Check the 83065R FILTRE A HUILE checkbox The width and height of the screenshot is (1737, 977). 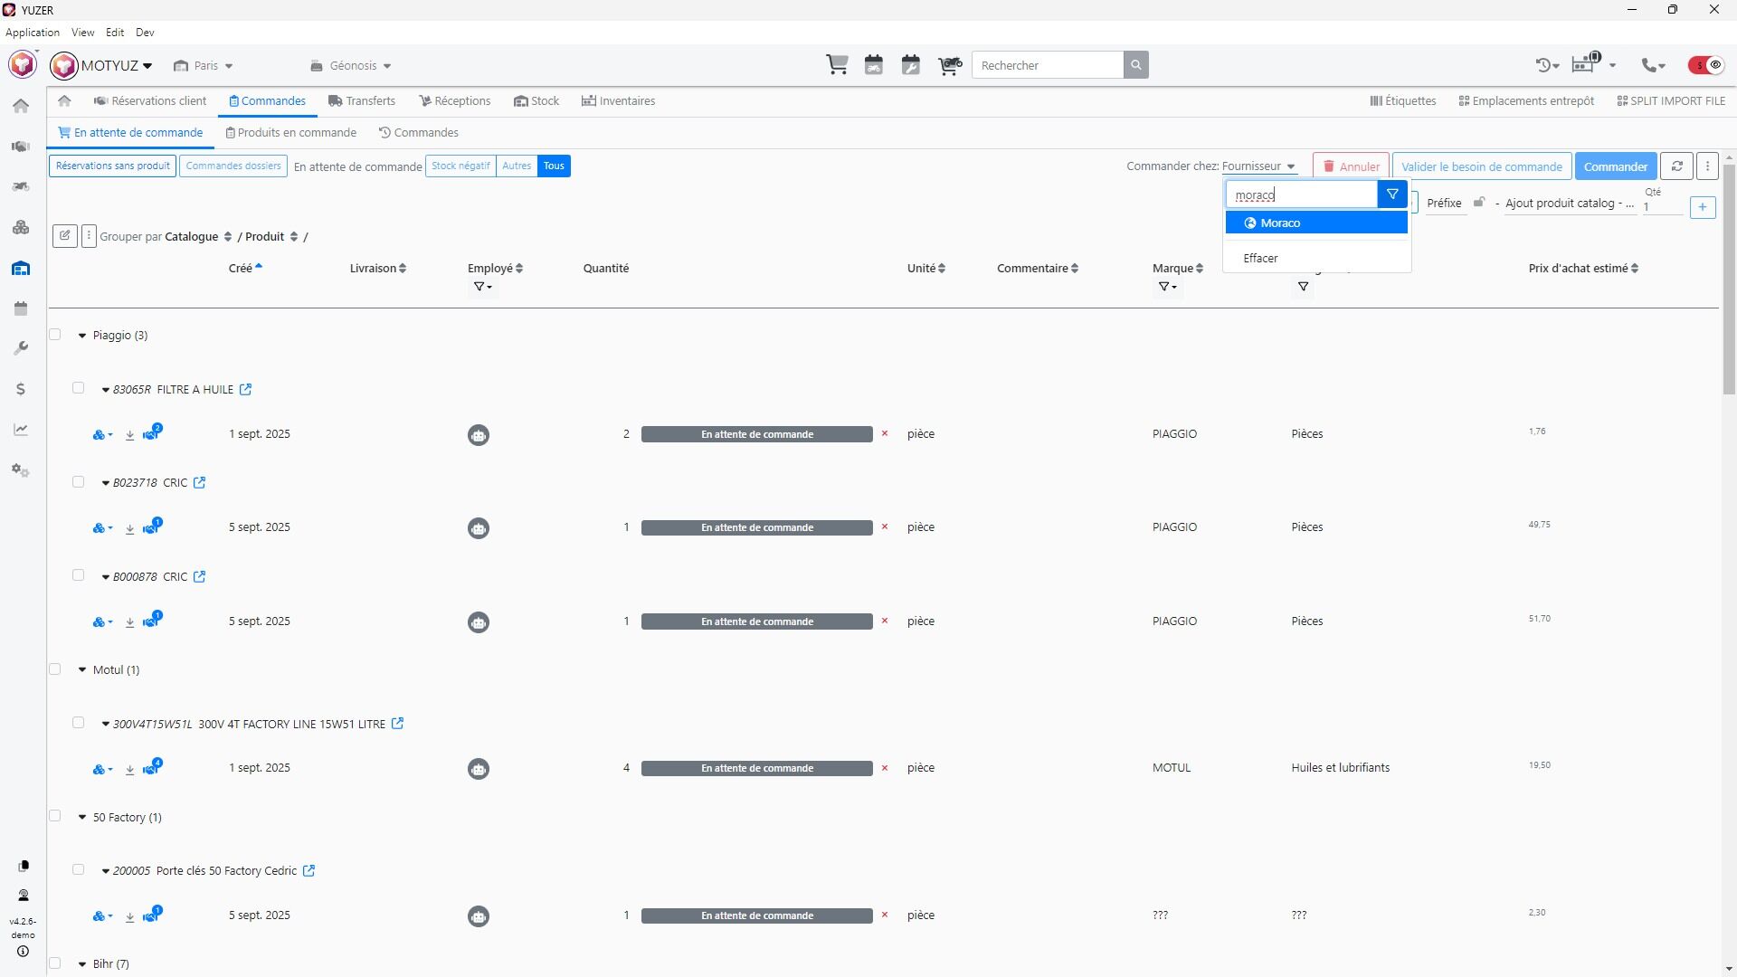click(x=79, y=388)
